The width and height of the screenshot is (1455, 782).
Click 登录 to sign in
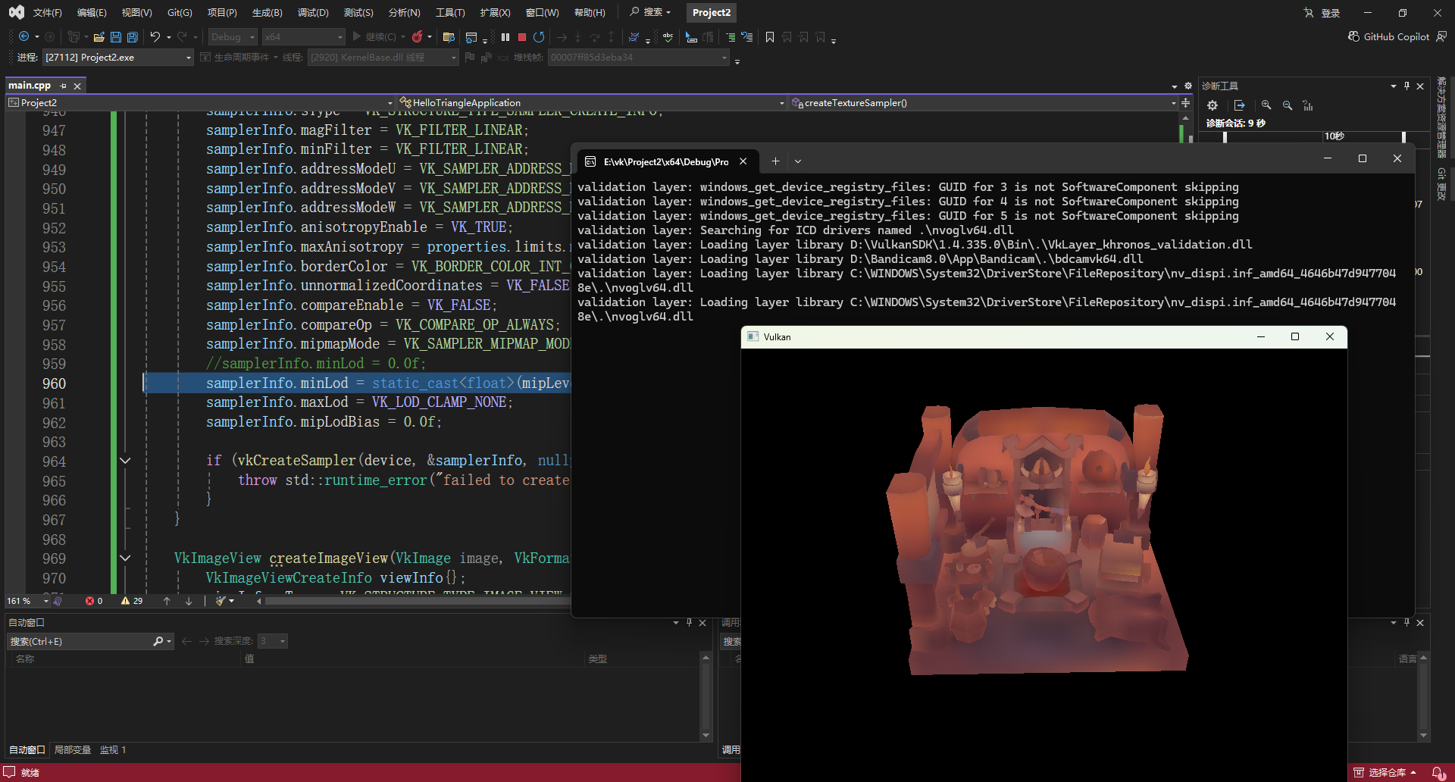(1331, 13)
